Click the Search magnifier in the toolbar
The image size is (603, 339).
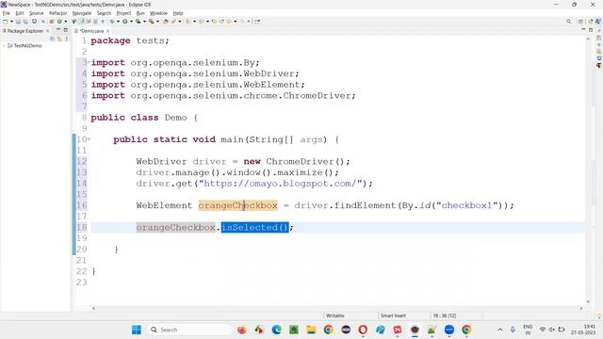(x=568, y=22)
